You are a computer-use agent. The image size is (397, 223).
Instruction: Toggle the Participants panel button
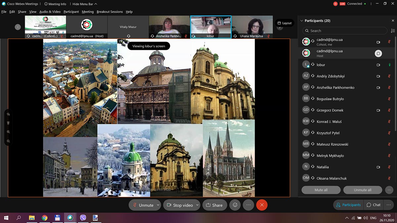(x=348, y=205)
